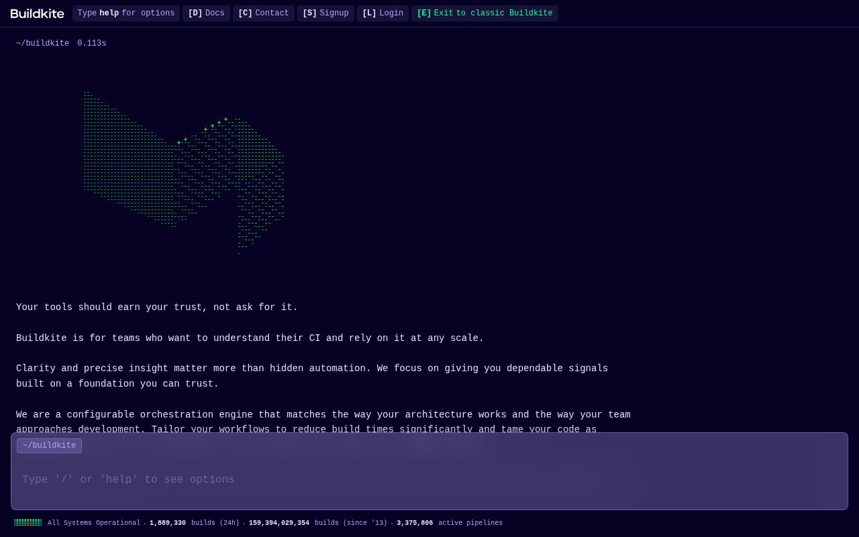Open the Contact page from the header
859x537 pixels.
pos(272,13)
